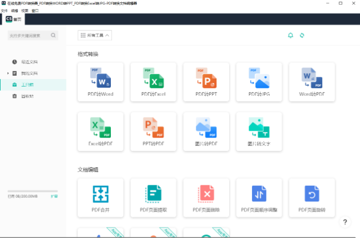Viewport: 360px width, 238px height.
Task: Start the PPT转PDF tool
Action: coord(153,131)
